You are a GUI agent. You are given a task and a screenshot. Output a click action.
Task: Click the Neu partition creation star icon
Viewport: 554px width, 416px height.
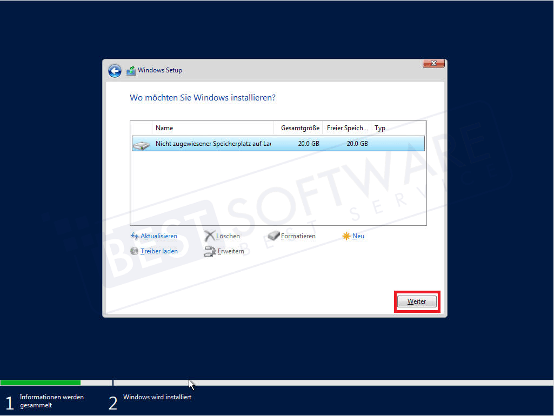click(346, 236)
